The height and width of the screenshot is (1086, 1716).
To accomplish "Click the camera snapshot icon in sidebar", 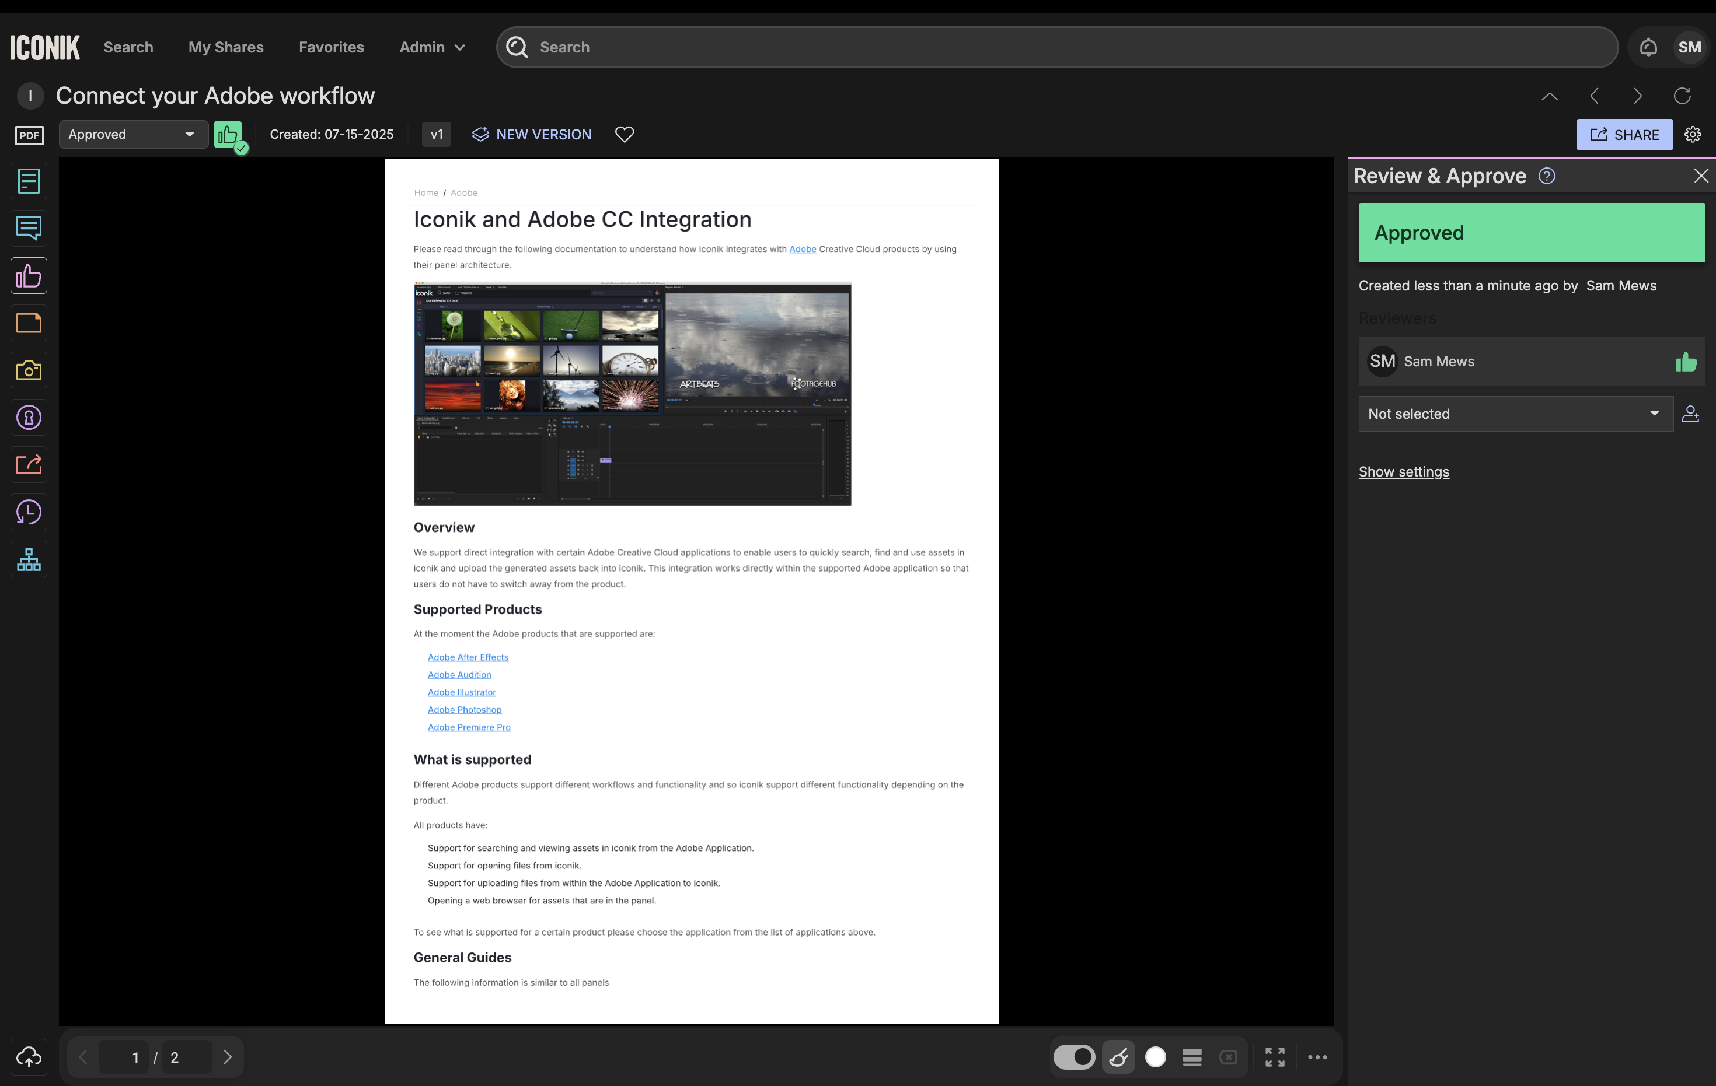I will 29,370.
